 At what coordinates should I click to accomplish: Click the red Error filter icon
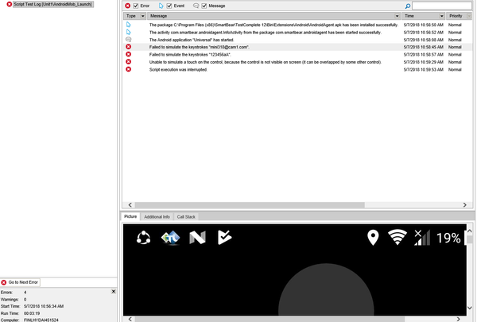[x=128, y=6]
